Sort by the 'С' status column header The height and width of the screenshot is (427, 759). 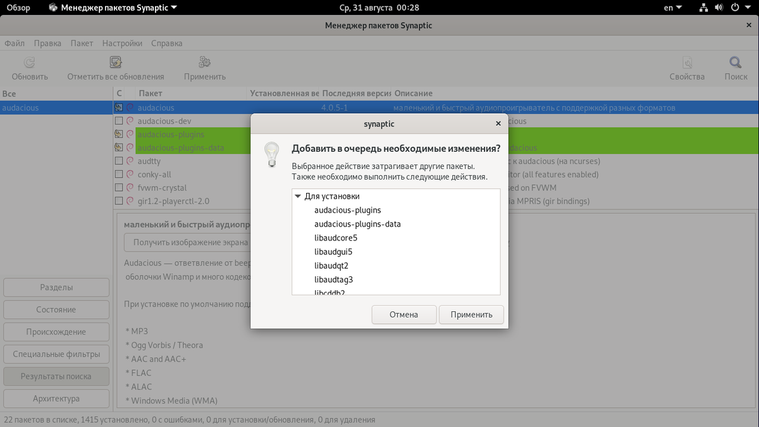tap(119, 94)
